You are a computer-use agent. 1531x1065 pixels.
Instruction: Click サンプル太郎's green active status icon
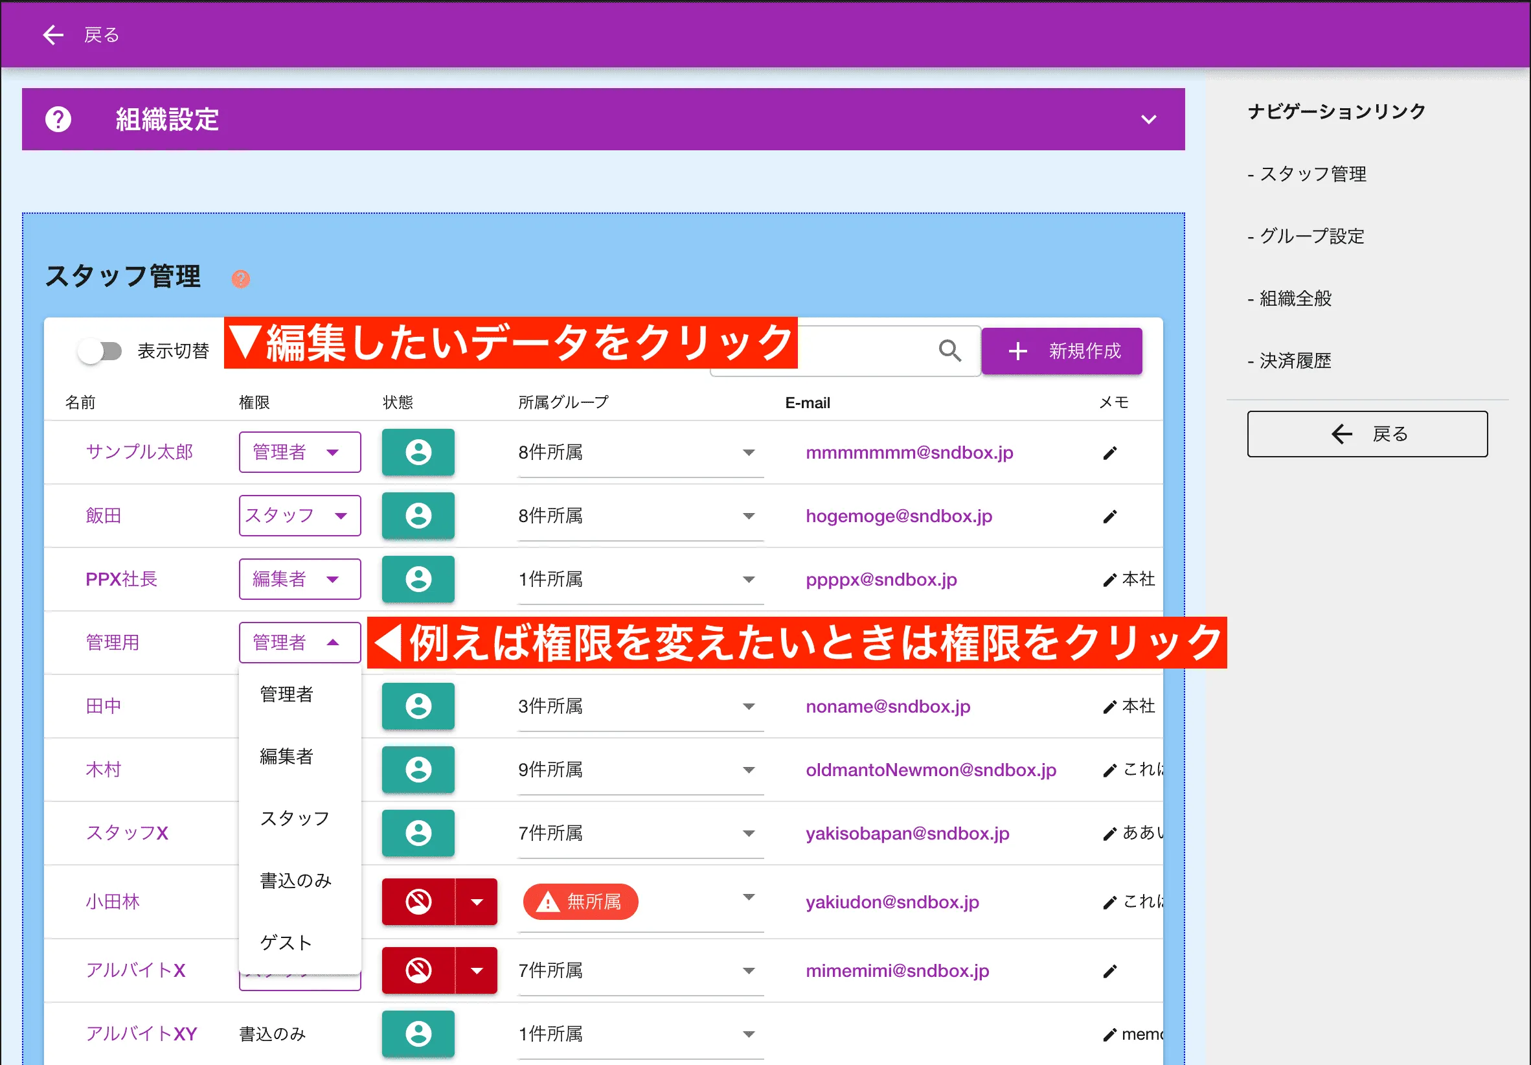click(x=418, y=452)
